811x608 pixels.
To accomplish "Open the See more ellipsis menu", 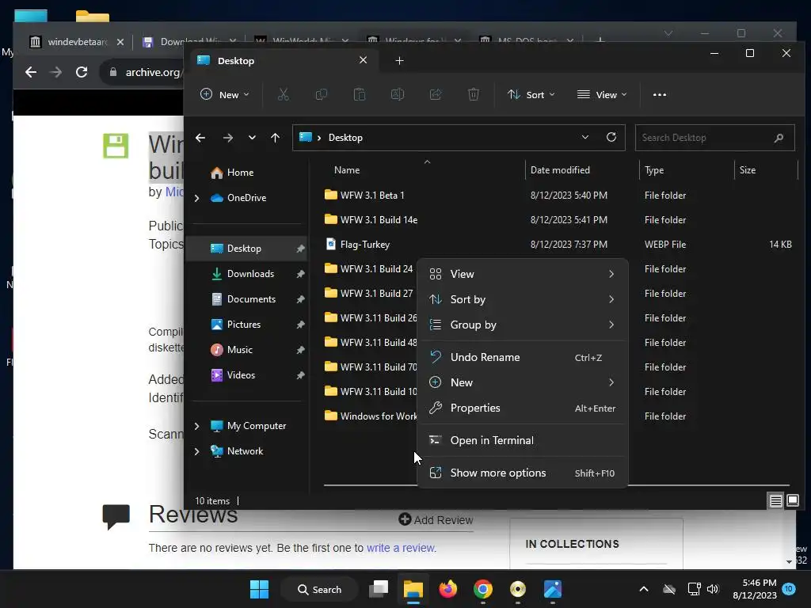I will point(660,95).
